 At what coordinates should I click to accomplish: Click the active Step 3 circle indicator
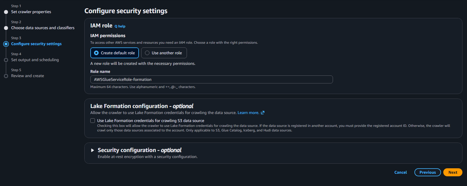coord(6,44)
